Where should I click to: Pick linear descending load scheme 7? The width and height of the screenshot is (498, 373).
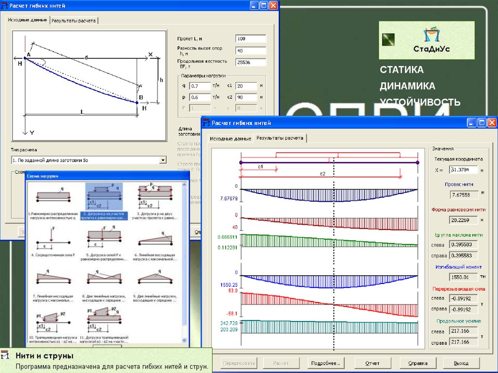(x=53, y=278)
